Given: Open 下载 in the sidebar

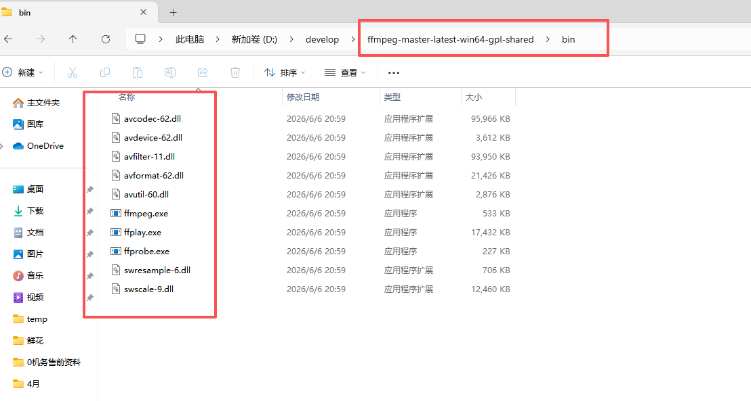Looking at the screenshot, I should tap(28, 211).
